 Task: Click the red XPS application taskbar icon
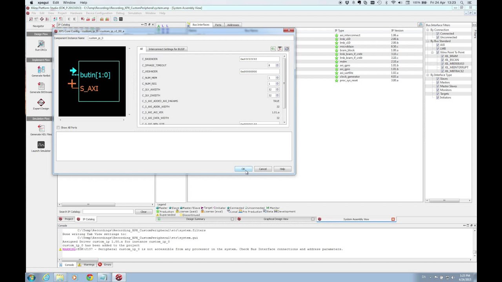(118, 277)
